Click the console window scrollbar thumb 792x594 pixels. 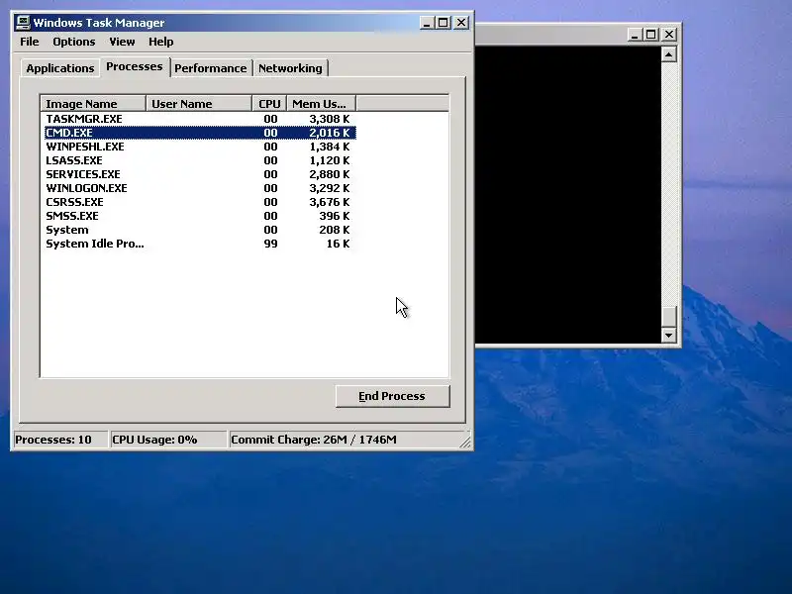669,317
